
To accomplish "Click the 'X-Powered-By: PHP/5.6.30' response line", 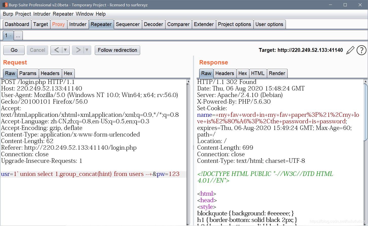I will point(234,102).
